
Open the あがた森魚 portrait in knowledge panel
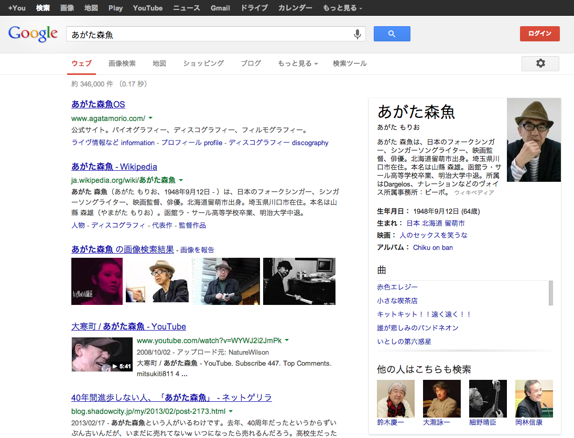pos(534,140)
